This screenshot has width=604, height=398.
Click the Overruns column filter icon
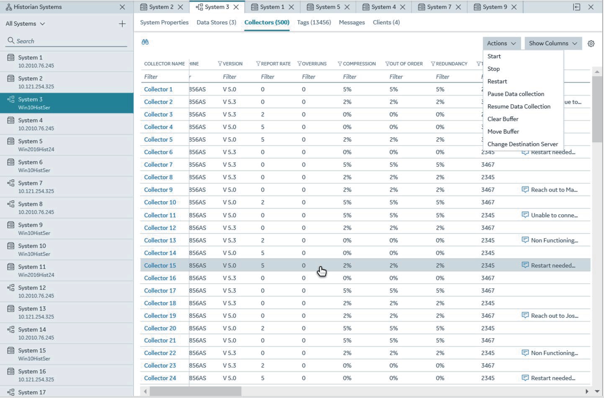[x=299, y=64]
